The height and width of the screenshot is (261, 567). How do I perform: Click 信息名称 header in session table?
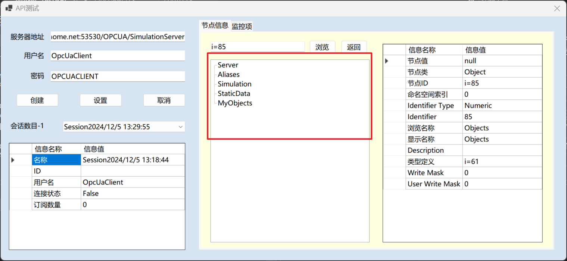[56, 149]
